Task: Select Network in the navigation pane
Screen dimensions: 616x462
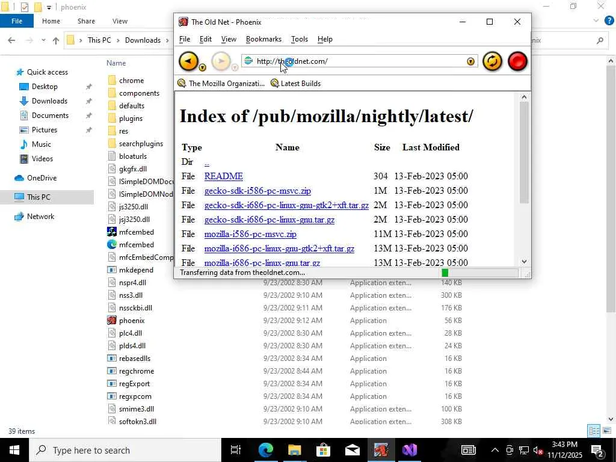Action: 40,217
